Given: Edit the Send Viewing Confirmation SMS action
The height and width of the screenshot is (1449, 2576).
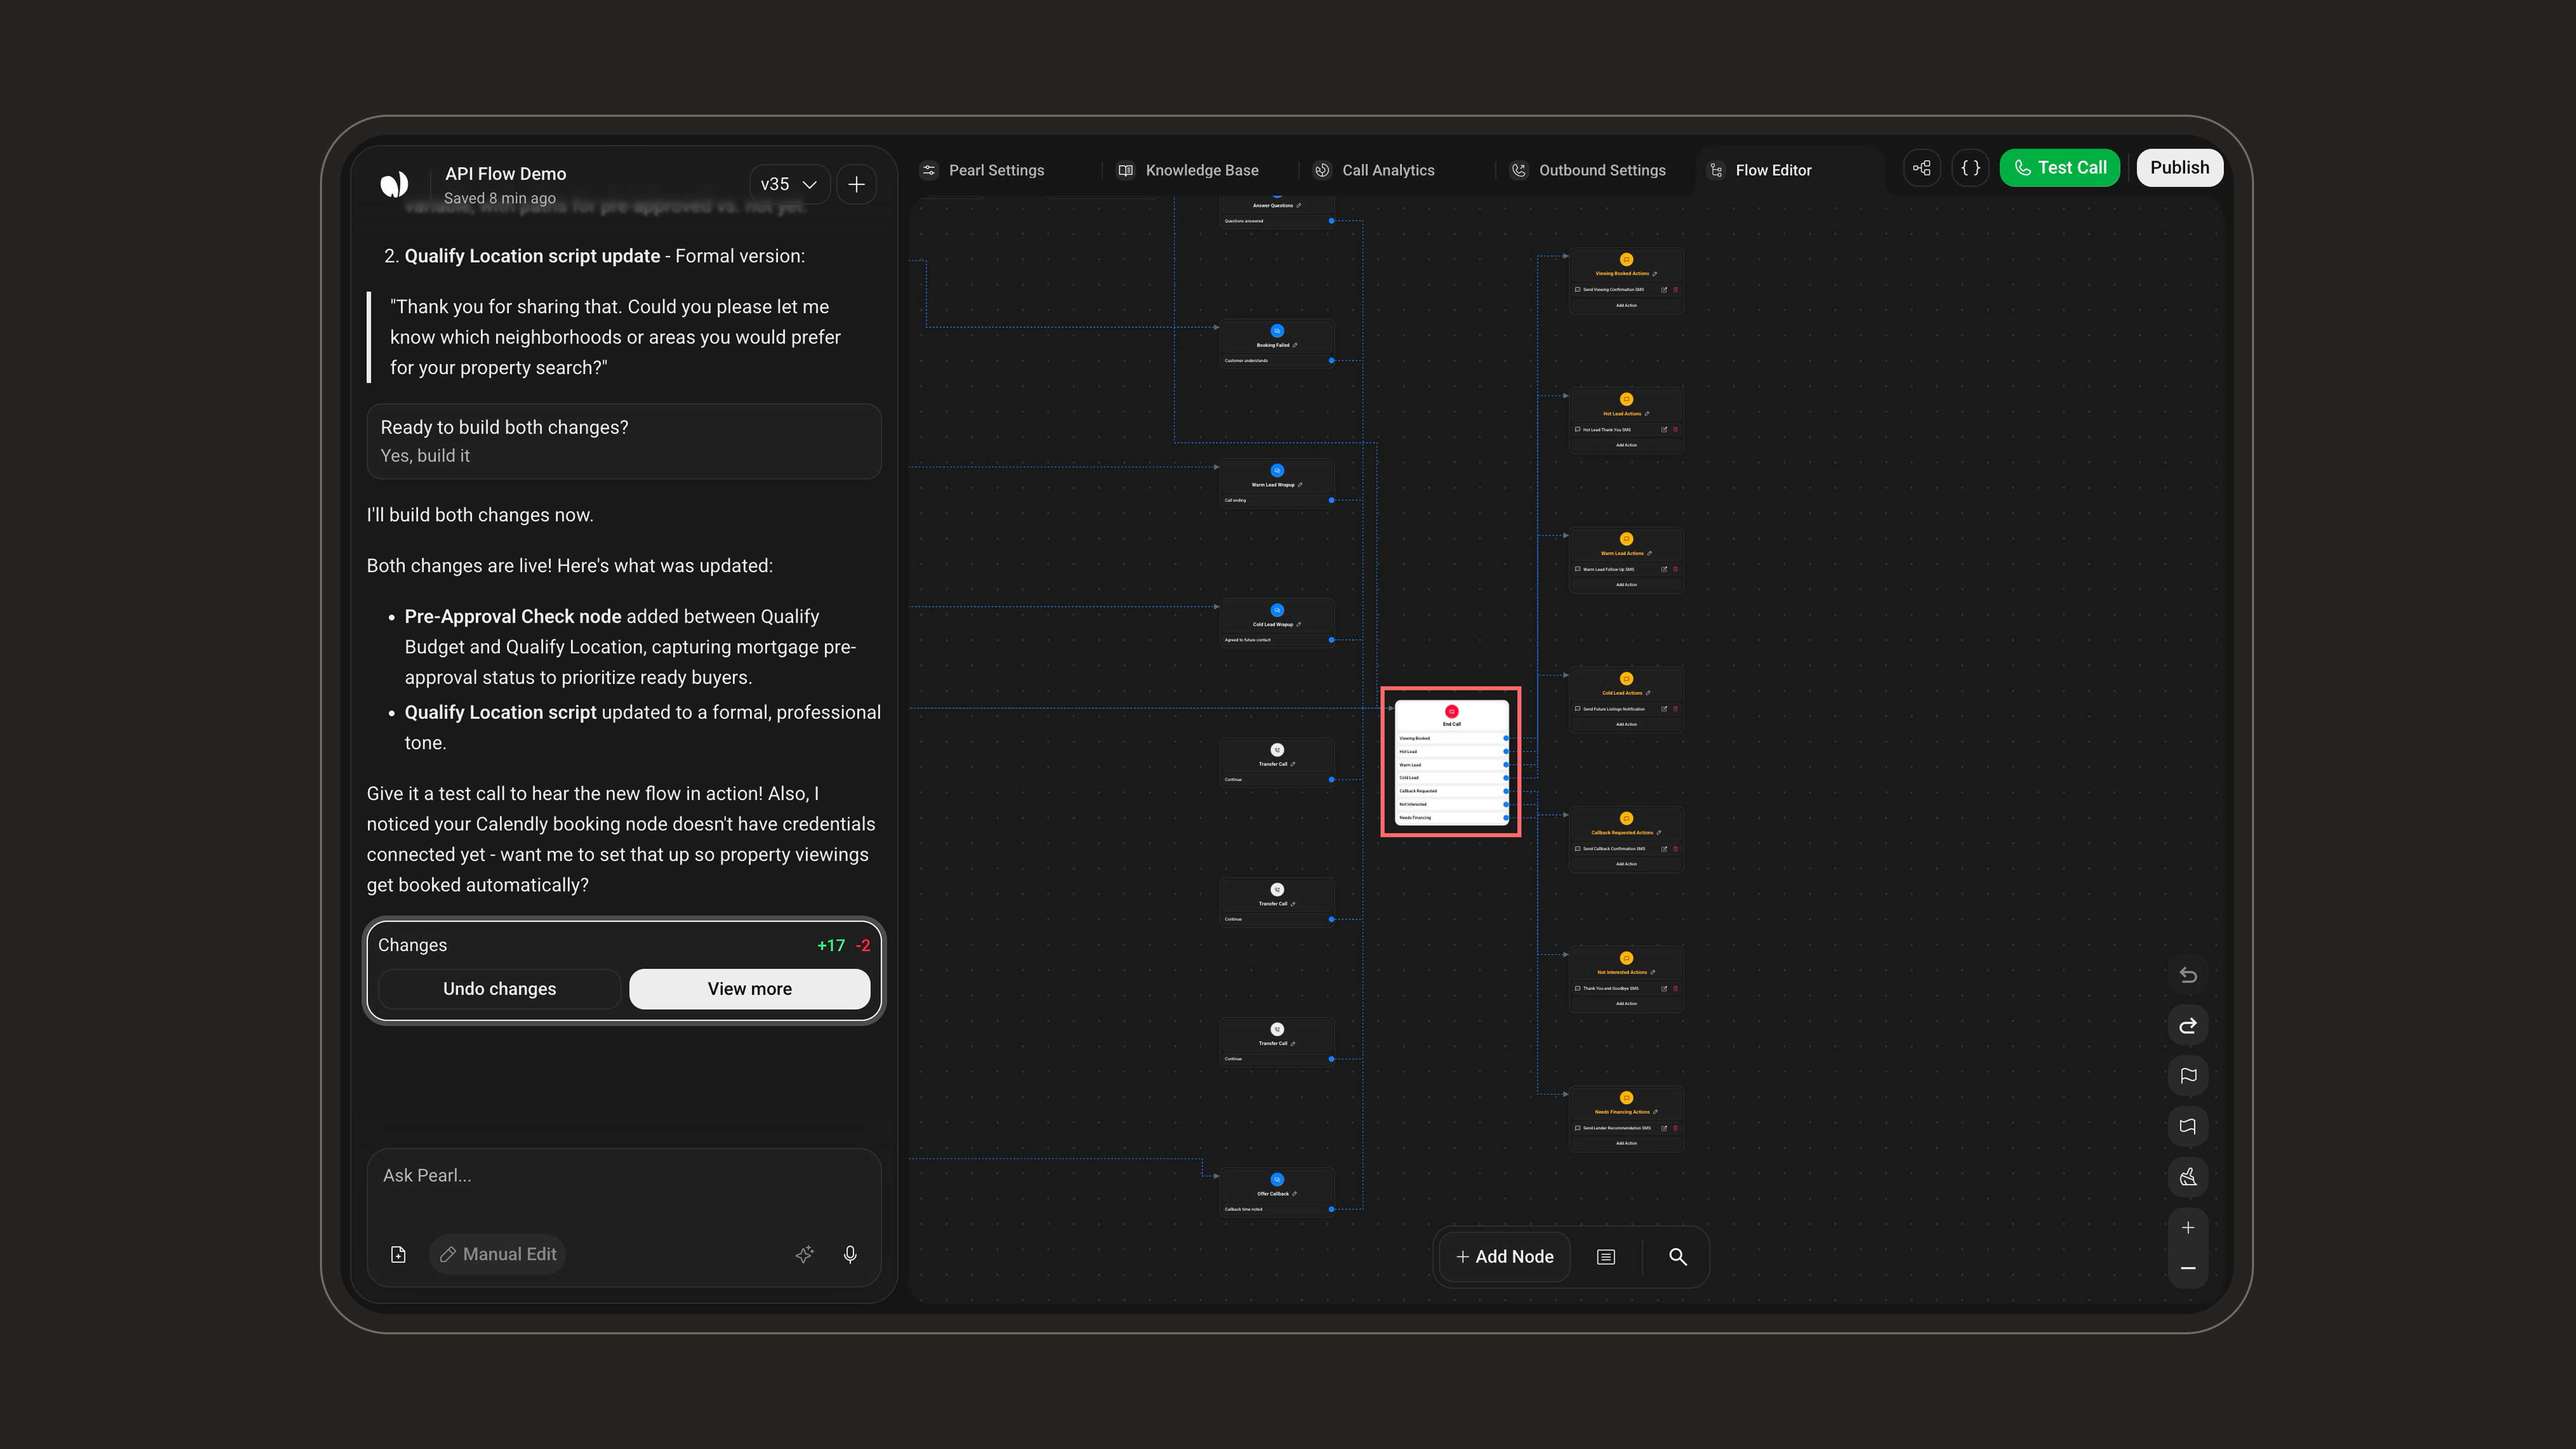Looking at the screenshot, I should (1664, 290).
